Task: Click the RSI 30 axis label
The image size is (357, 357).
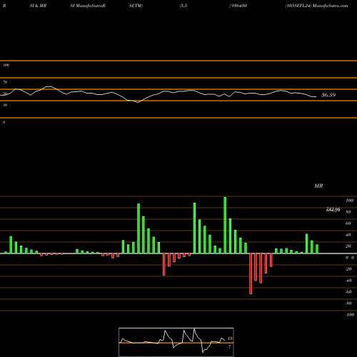Action: [x=5, y=105]
